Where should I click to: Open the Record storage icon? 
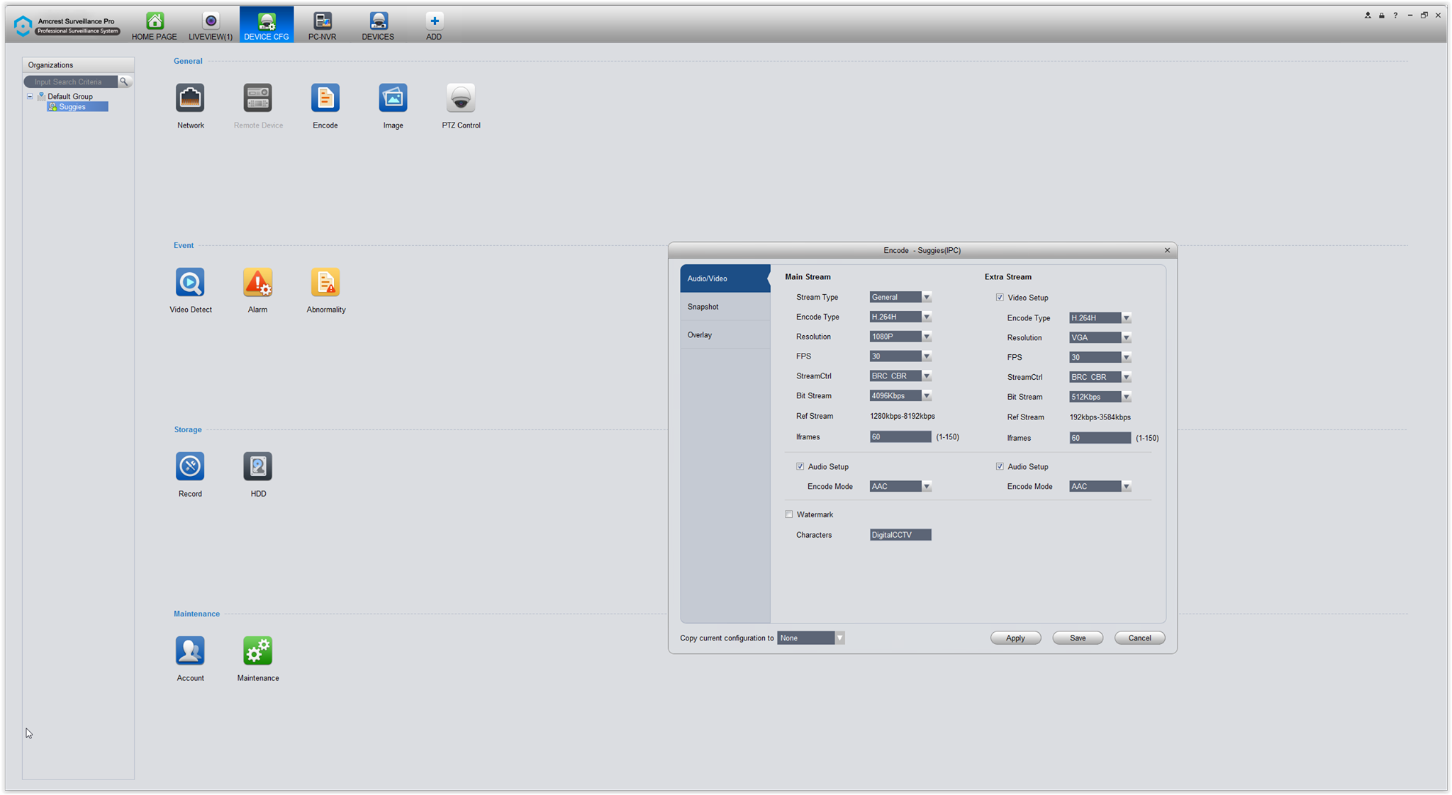click(190, 466)
